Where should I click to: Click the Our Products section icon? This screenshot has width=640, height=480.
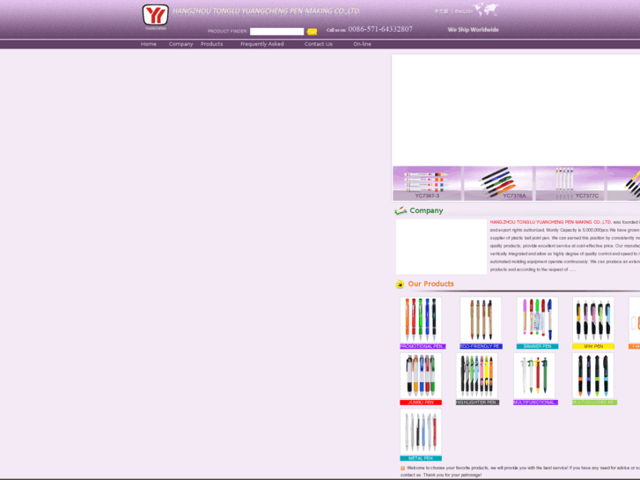click(x=400, y=284)
